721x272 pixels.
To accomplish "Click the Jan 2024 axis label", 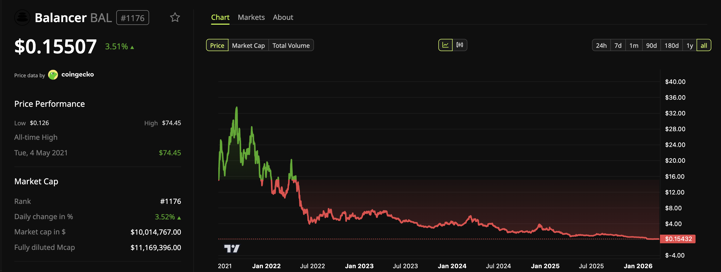I will tap(452, 266).
